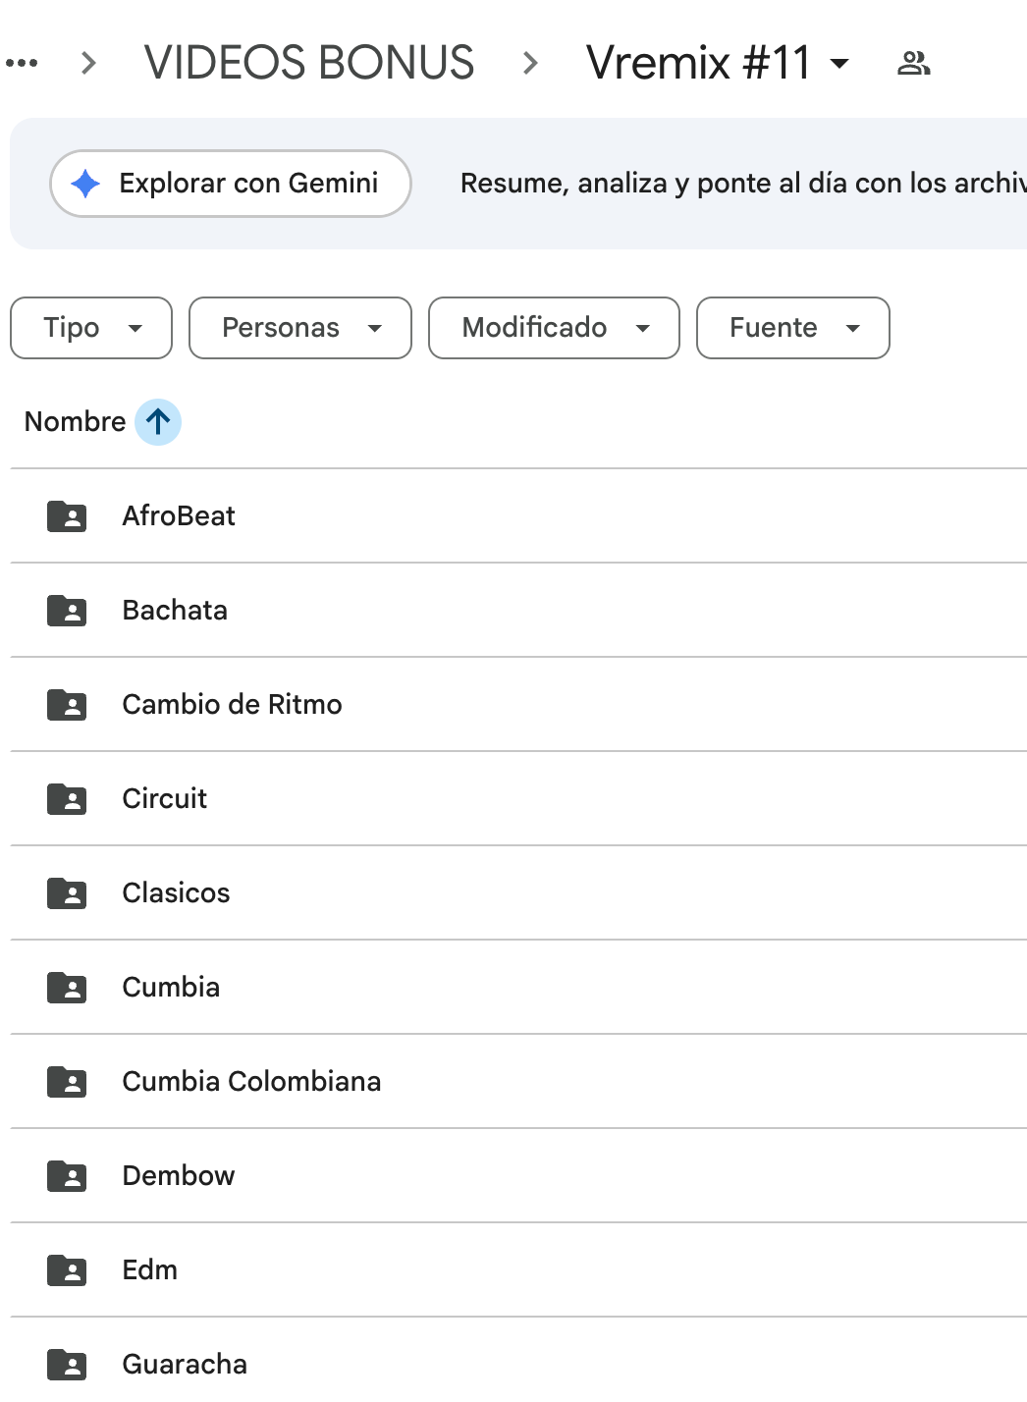Click the ellipsis breadcrumb icon
1027x1402 pixels.
23,62
